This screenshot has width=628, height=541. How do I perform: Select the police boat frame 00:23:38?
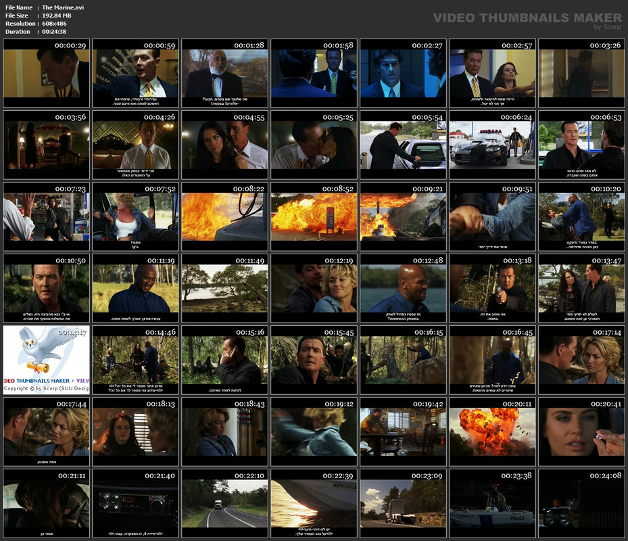[x=493, y=504]
